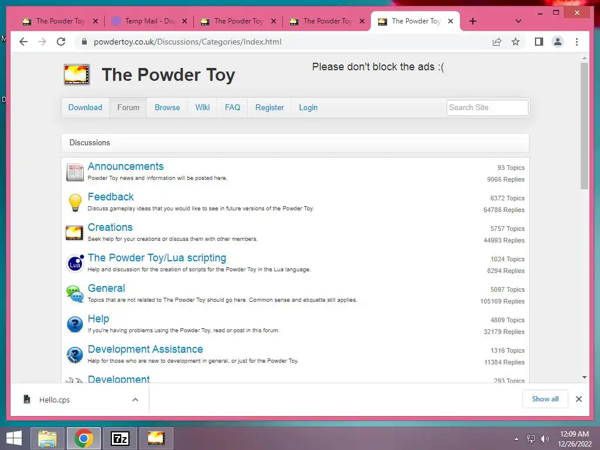This screenshot has width=600, height=450.
Task: Select the Forum nav item
Action: tap(128, 108)
